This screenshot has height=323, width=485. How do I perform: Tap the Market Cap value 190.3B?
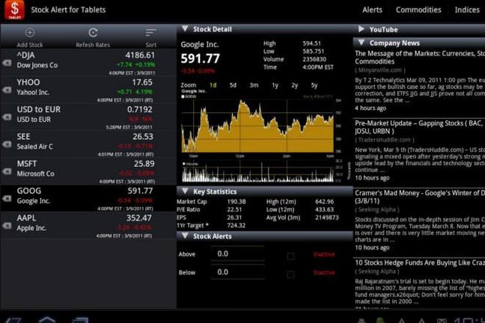pos(237,202)
